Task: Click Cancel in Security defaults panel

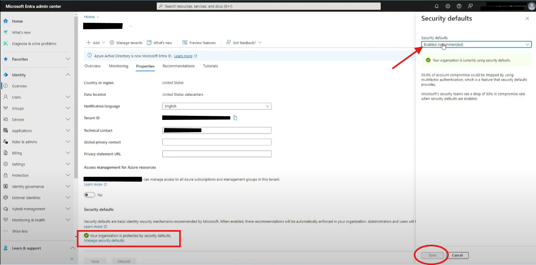Action: [x=457, y=255]
